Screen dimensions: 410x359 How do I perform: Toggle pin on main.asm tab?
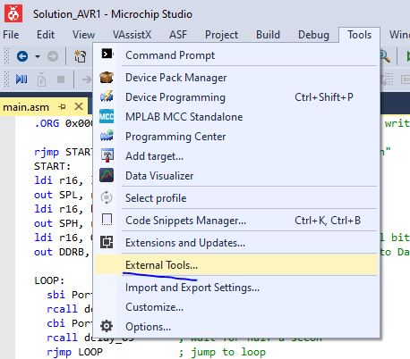62,106
